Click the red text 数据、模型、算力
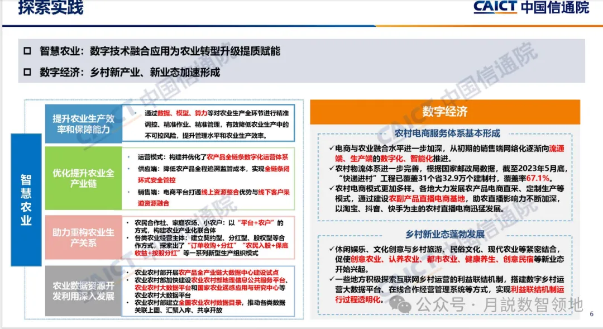Viewport: 603px width, 329px height. 182,113
